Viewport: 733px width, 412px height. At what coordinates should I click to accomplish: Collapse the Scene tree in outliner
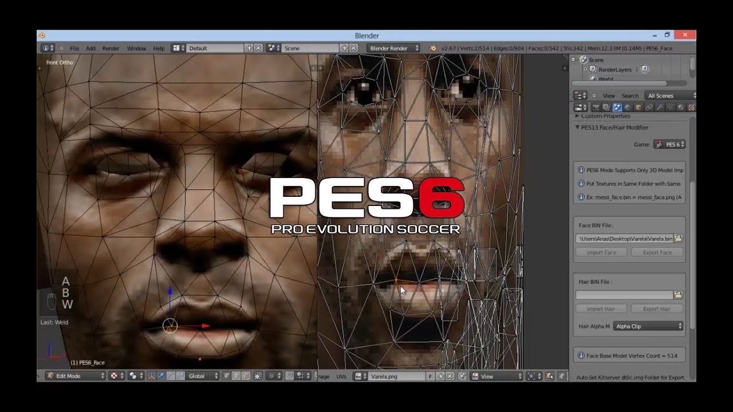573,60
